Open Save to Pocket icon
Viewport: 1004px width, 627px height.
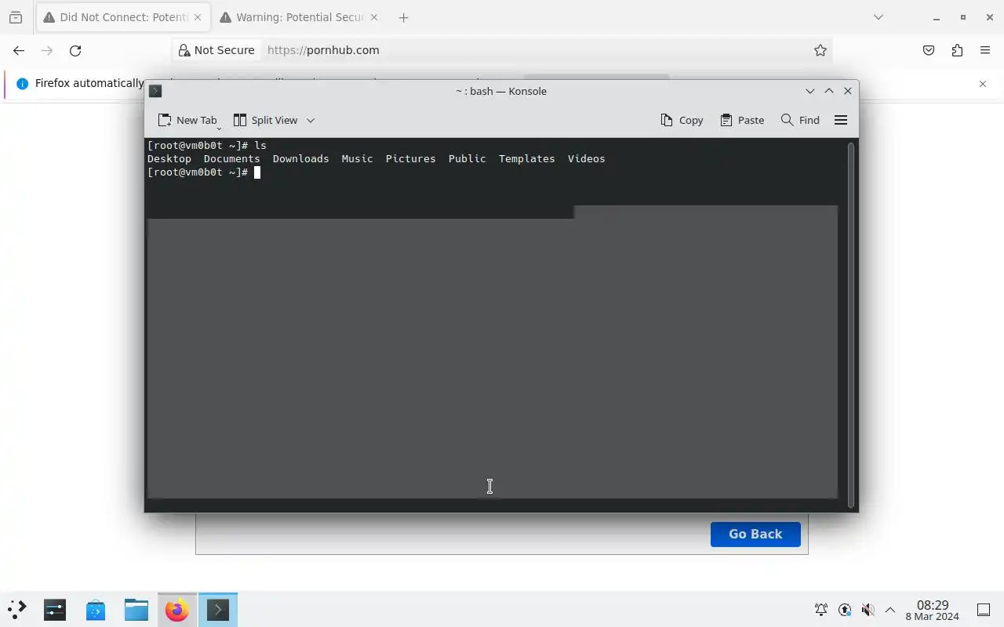(929, 50)
